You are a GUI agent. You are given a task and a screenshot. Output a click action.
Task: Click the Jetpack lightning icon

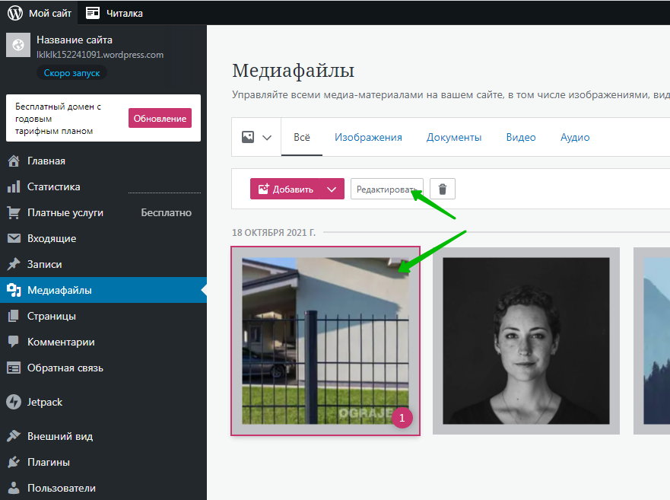tap(14, 402)
